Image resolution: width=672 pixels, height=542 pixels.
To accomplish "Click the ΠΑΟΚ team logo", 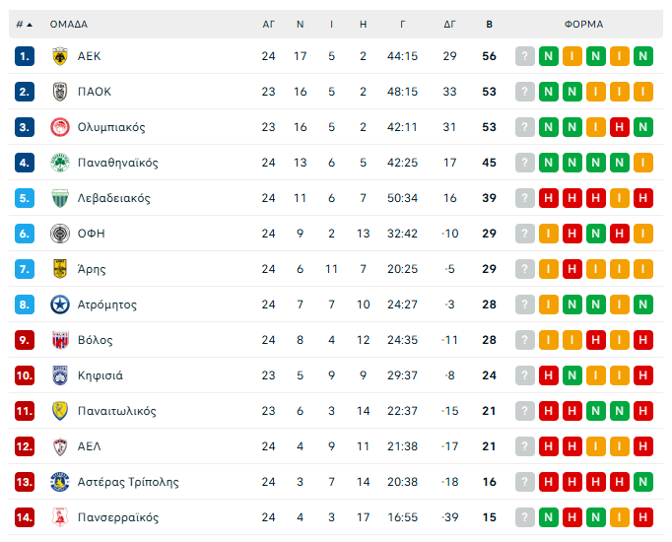I will click(59, 92).
